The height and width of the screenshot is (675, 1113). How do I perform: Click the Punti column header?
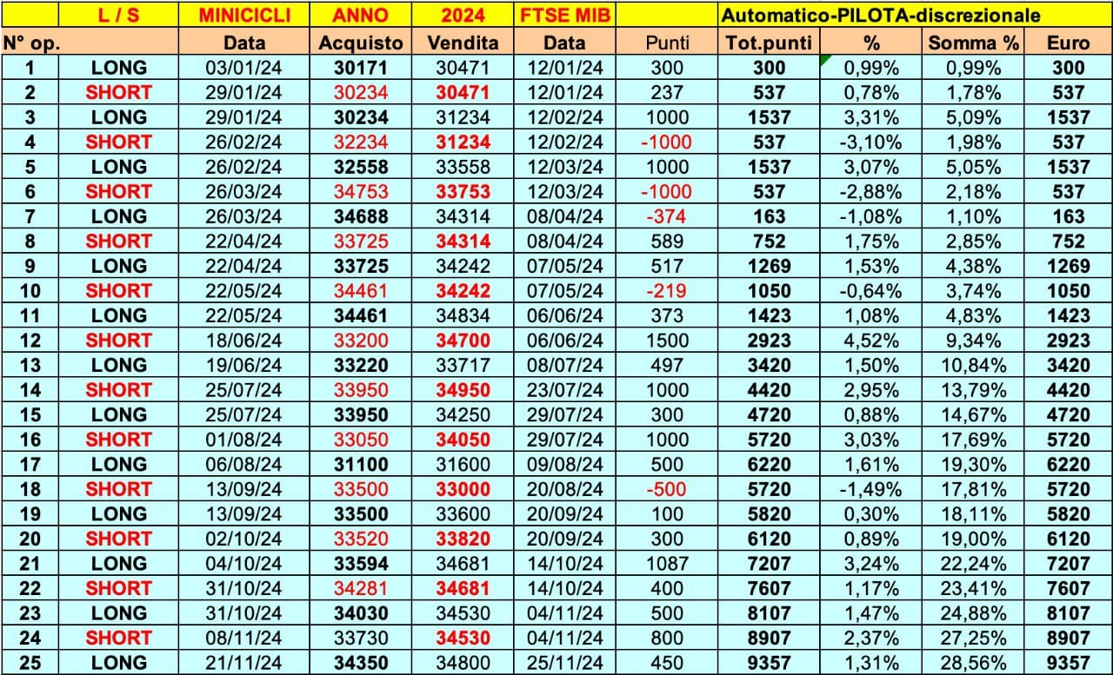pyautogui.click(x=669, y=43)
